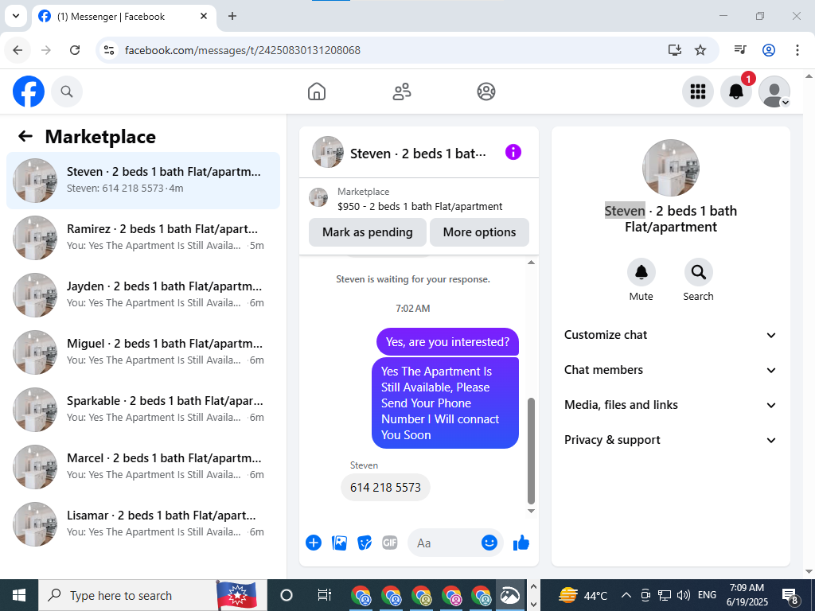The width and height of the screenshot is (815, 611).
Task: Expand the Chat members section
Action: pyautogui.click(x=670, y=370)
